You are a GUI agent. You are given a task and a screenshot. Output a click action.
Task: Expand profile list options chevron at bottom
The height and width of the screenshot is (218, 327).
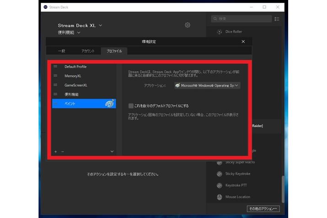pyautogui.click(x=112, y=151)
